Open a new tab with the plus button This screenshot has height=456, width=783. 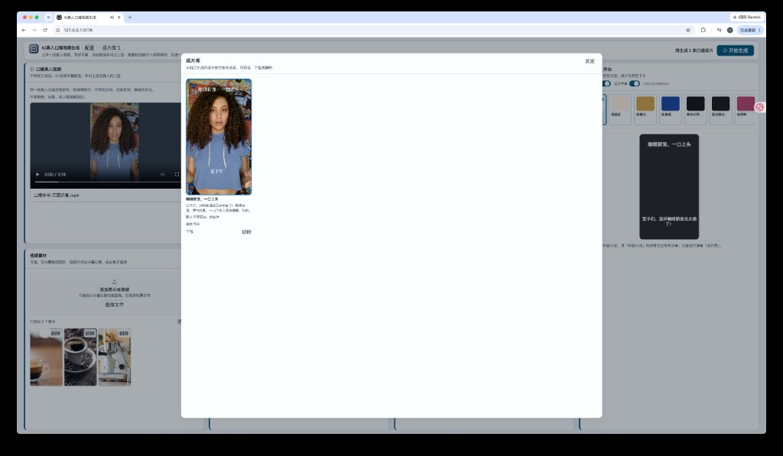130,18
